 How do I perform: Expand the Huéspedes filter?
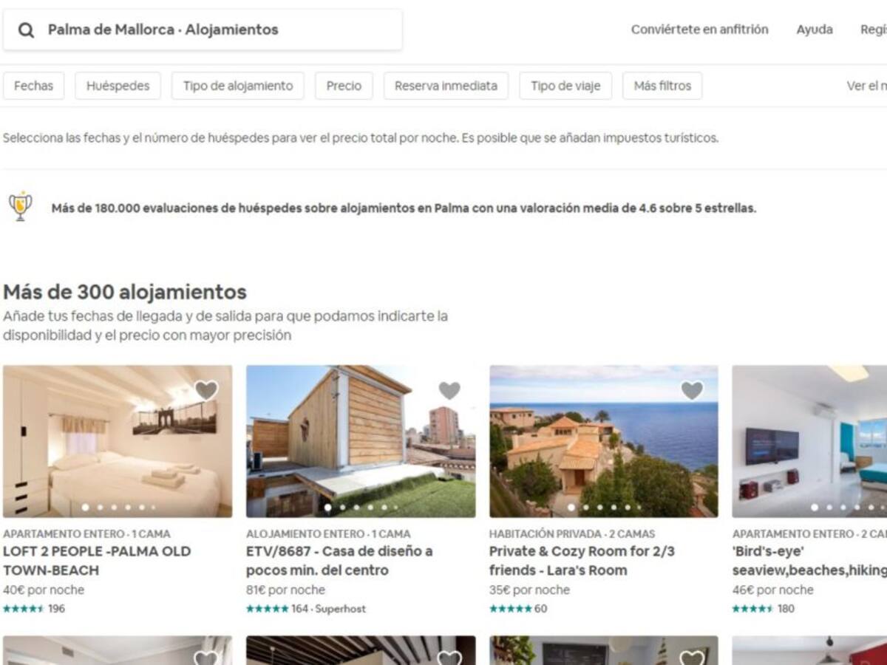tap(118, 86)
